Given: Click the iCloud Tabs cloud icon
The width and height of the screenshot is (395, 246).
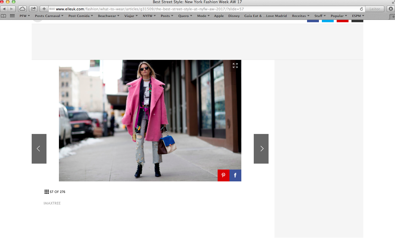Looking at the screenshot, I should point(22,9).
